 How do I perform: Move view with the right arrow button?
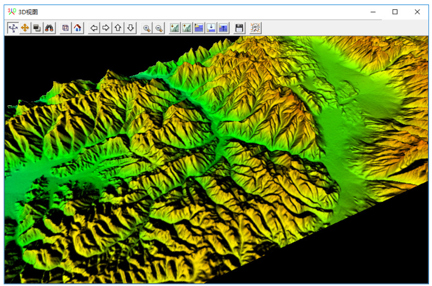click(x=106, y=28)
